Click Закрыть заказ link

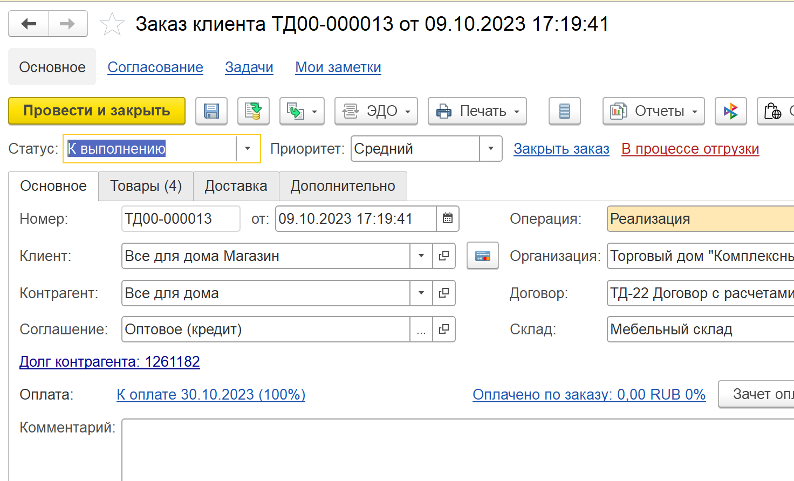click(562, 149)
